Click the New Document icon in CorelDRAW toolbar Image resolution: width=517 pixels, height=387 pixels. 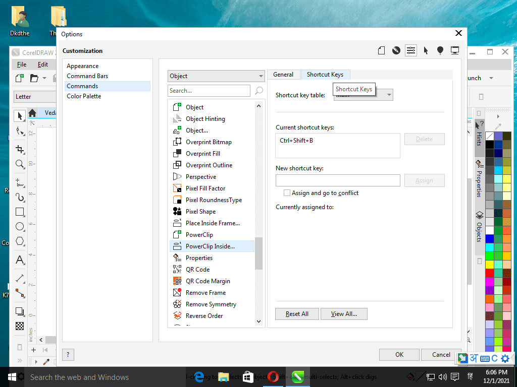click(x=20, y=78)
